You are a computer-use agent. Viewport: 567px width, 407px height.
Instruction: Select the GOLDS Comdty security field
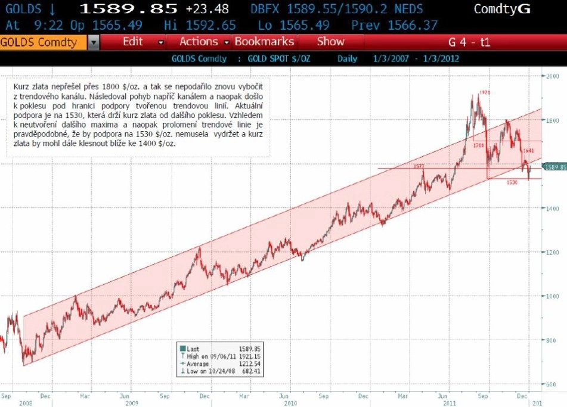point(44,42)
